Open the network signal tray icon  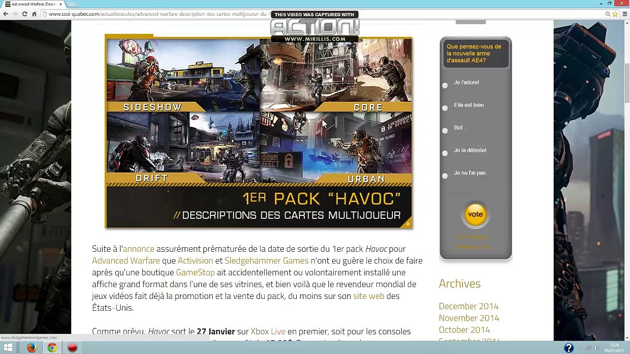[x=588, y=348]
